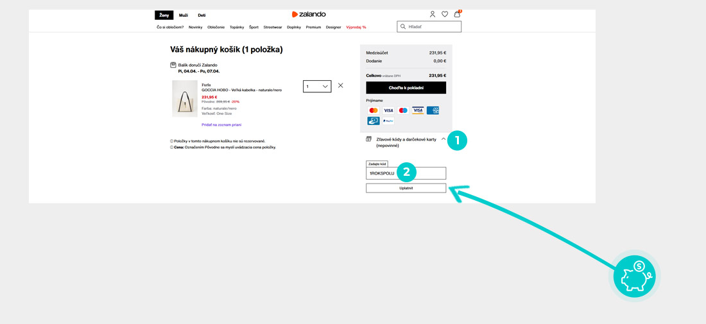Viewport: 706px width, 324px height.
Task: Open the Výpredaj % sale menu
Action: (x=356, y=27)
